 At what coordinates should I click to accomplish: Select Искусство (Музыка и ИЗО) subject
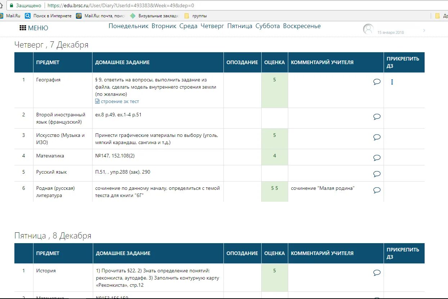(60, 139)
